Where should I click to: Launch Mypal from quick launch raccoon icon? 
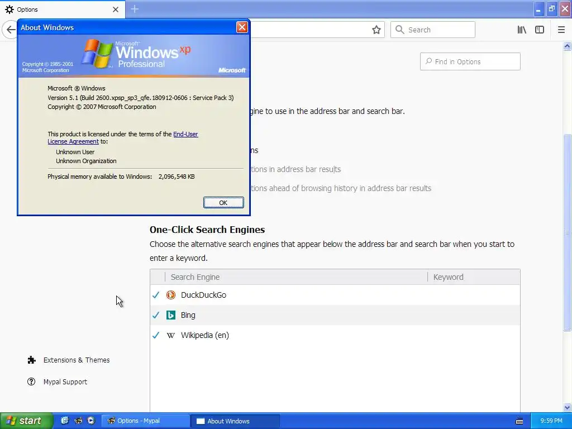coord(78,421)
